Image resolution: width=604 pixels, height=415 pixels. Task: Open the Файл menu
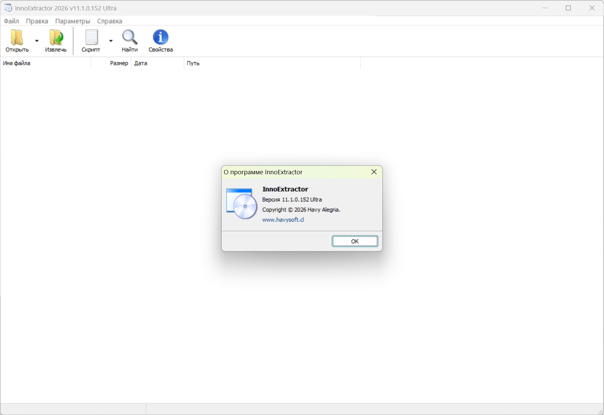[11, 21]
